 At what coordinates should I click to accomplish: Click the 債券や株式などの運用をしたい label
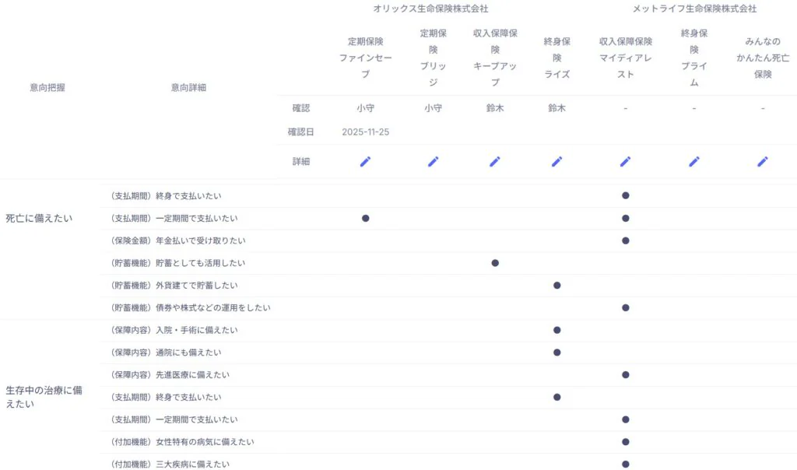tap(213, 308)
